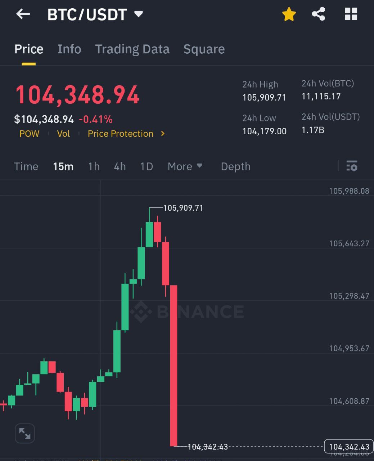
Task: Select the current price marker 104,342.43
Action: [349, 447]
